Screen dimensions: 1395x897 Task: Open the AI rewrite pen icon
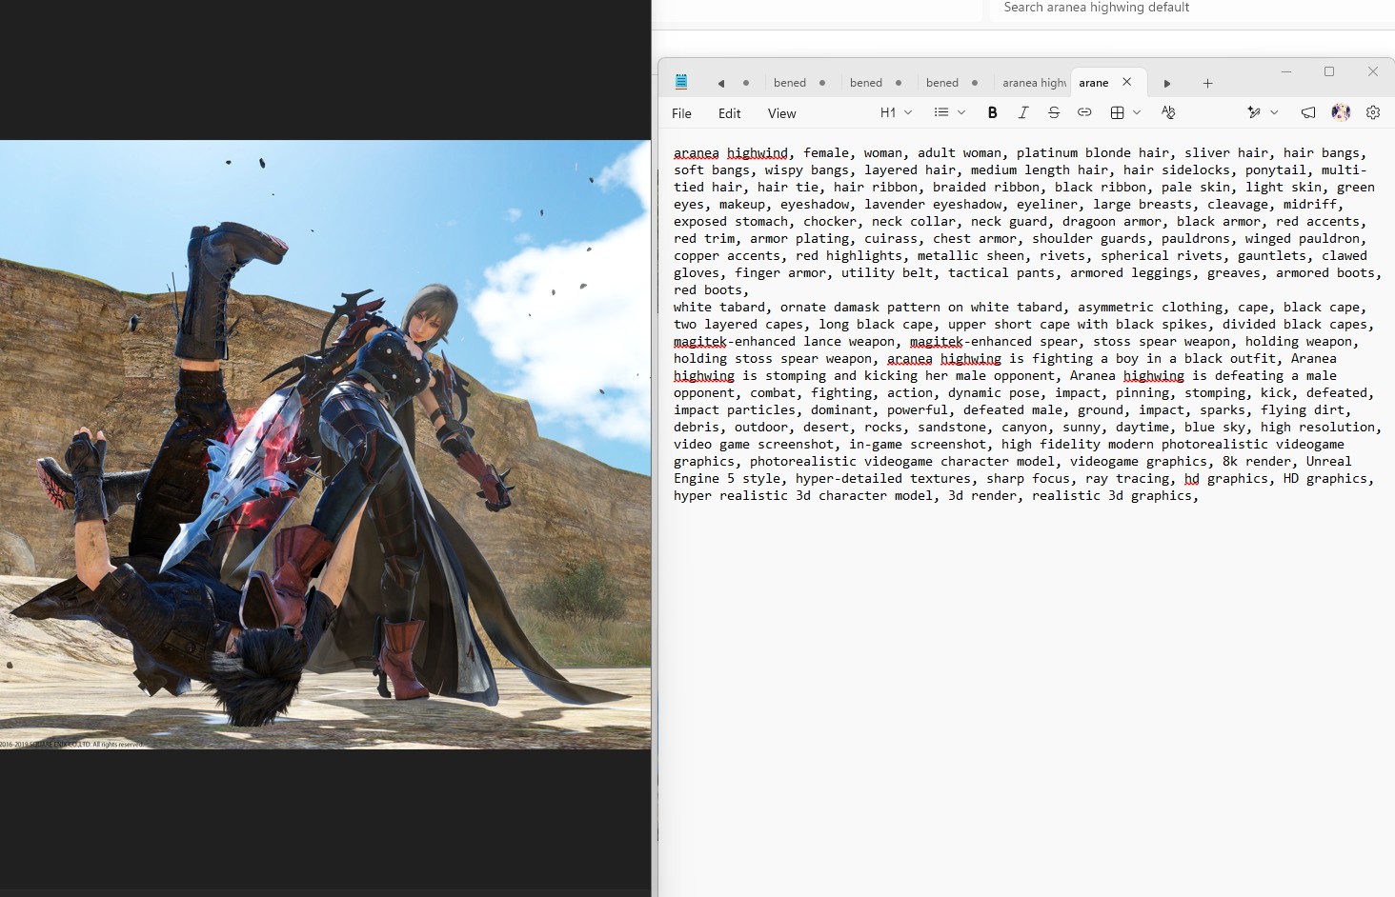[x=1254, y=112]
